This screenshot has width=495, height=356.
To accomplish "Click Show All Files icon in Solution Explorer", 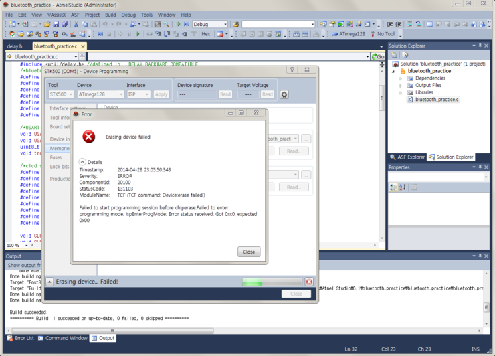I will pos(405,55).
